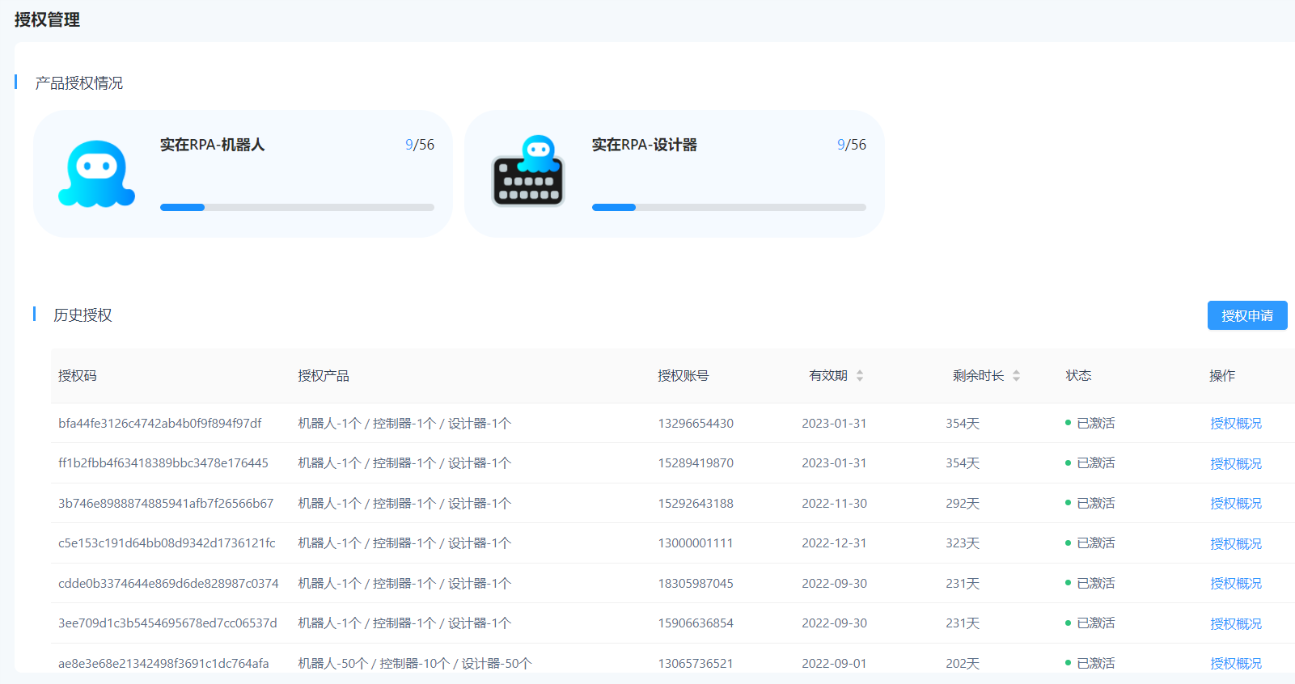
Task: Click the 已激活 status for 2022-12-31 row
Action: pyautogui.click(x=1094, y=543)
